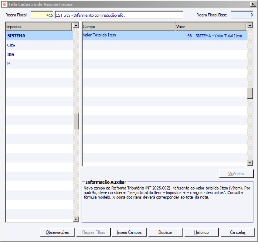Click the Regra Fiscal number field showing 416
The width and height of the screenshot is (258, 242).
click(42, 15)
